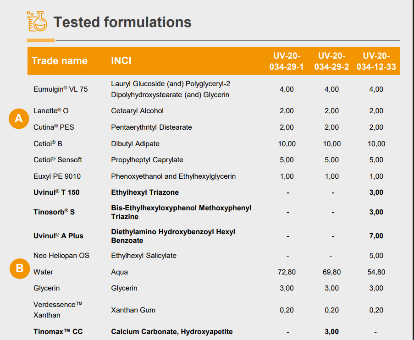The height and width of the screenshot is (340, 414).
Task: Select bold trade name 'Tinomax CC'
Action: pyautogui.click(x=58, y=331)
